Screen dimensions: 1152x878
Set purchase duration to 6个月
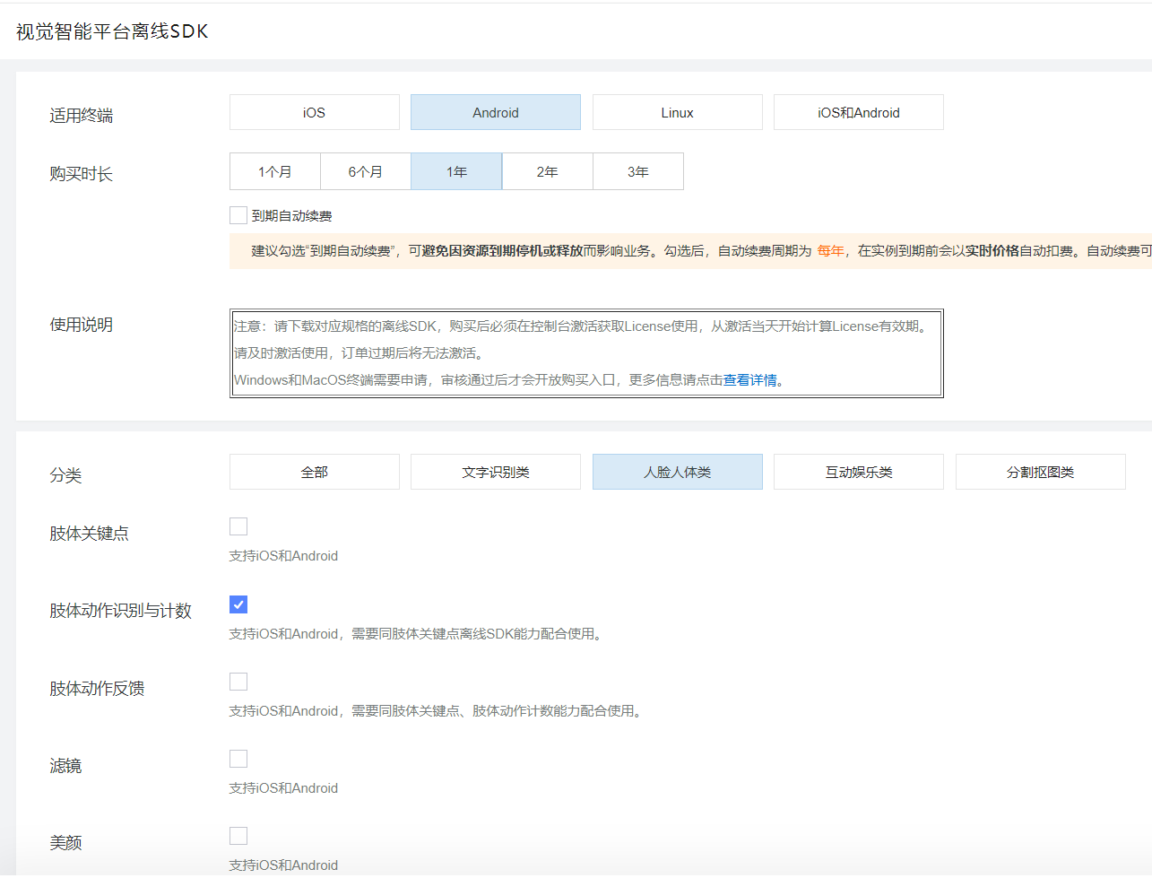point(366,171)
